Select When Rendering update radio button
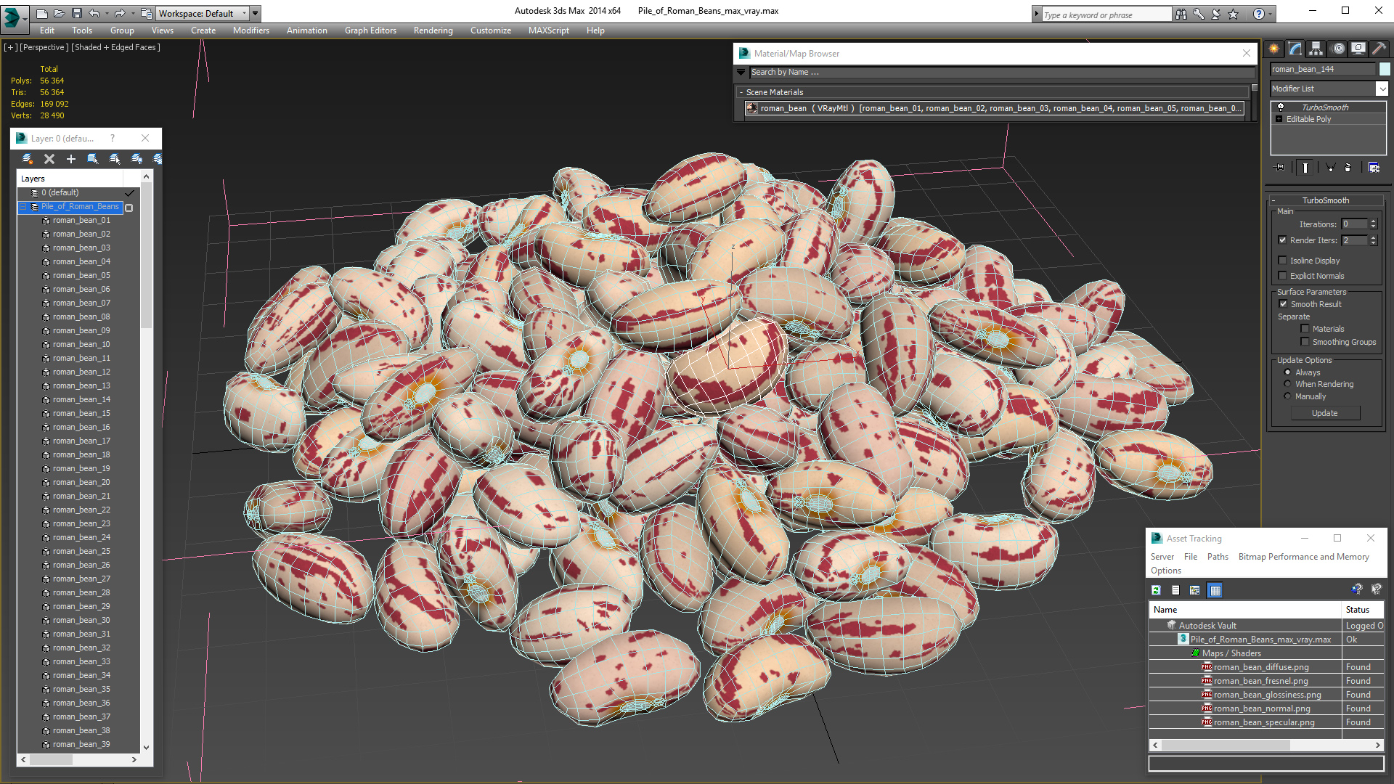The height and width of the screenshot is (784, 1394). 1288,384
